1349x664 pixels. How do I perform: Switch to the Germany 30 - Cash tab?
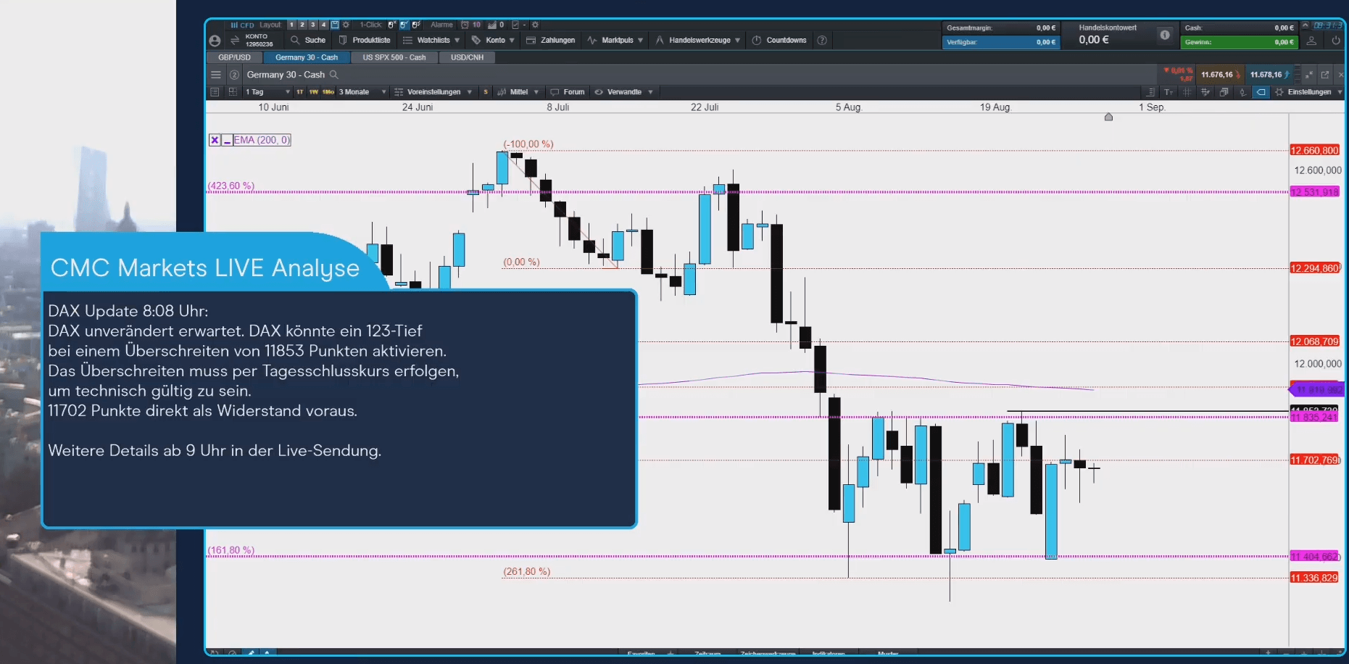[x=307, y=57]
